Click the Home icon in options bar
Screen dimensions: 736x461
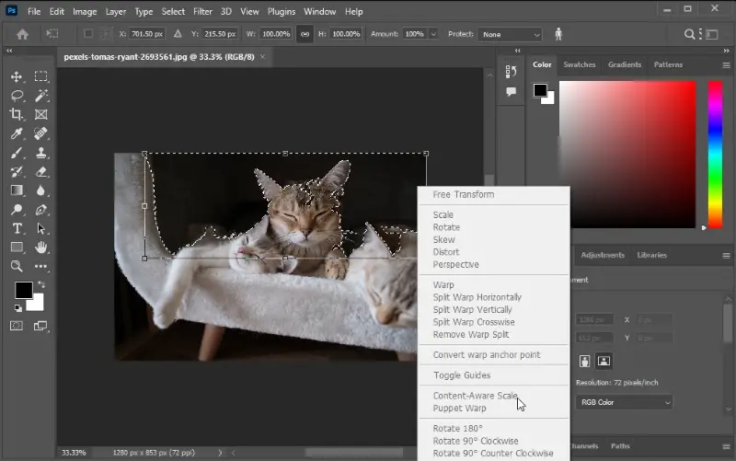22,34
